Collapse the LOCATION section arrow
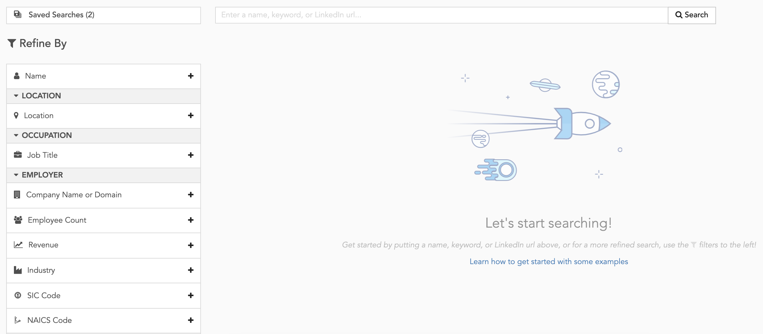This screenshot has height=334, width=763. (16, 96)
